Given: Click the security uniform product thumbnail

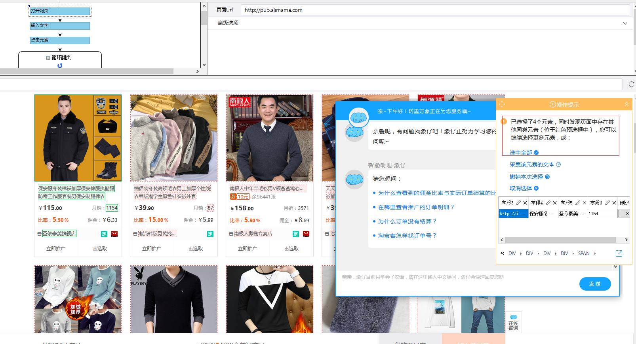Looking at the screenshot, I should [78, 138].
